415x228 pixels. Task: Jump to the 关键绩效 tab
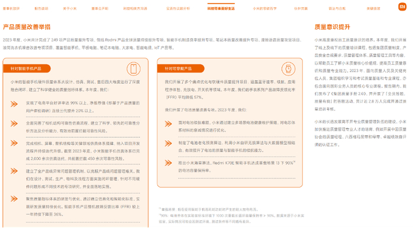[373, 8]
